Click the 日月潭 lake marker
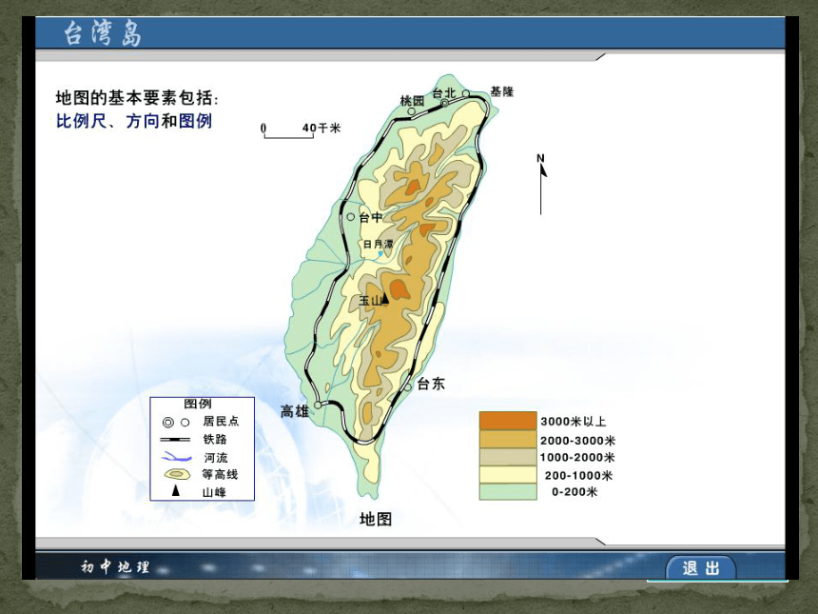 (380, 254)
